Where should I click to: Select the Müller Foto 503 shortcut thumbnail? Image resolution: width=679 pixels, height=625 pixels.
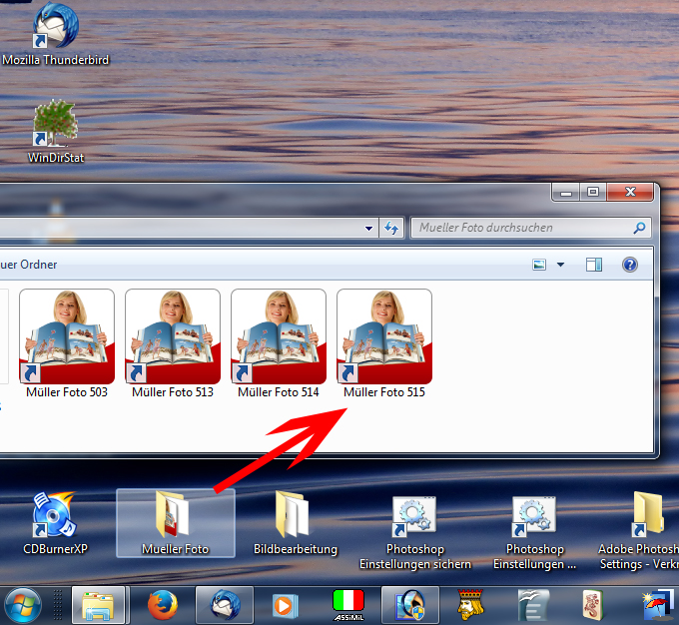pyautogui.click(x=67, y=336)
